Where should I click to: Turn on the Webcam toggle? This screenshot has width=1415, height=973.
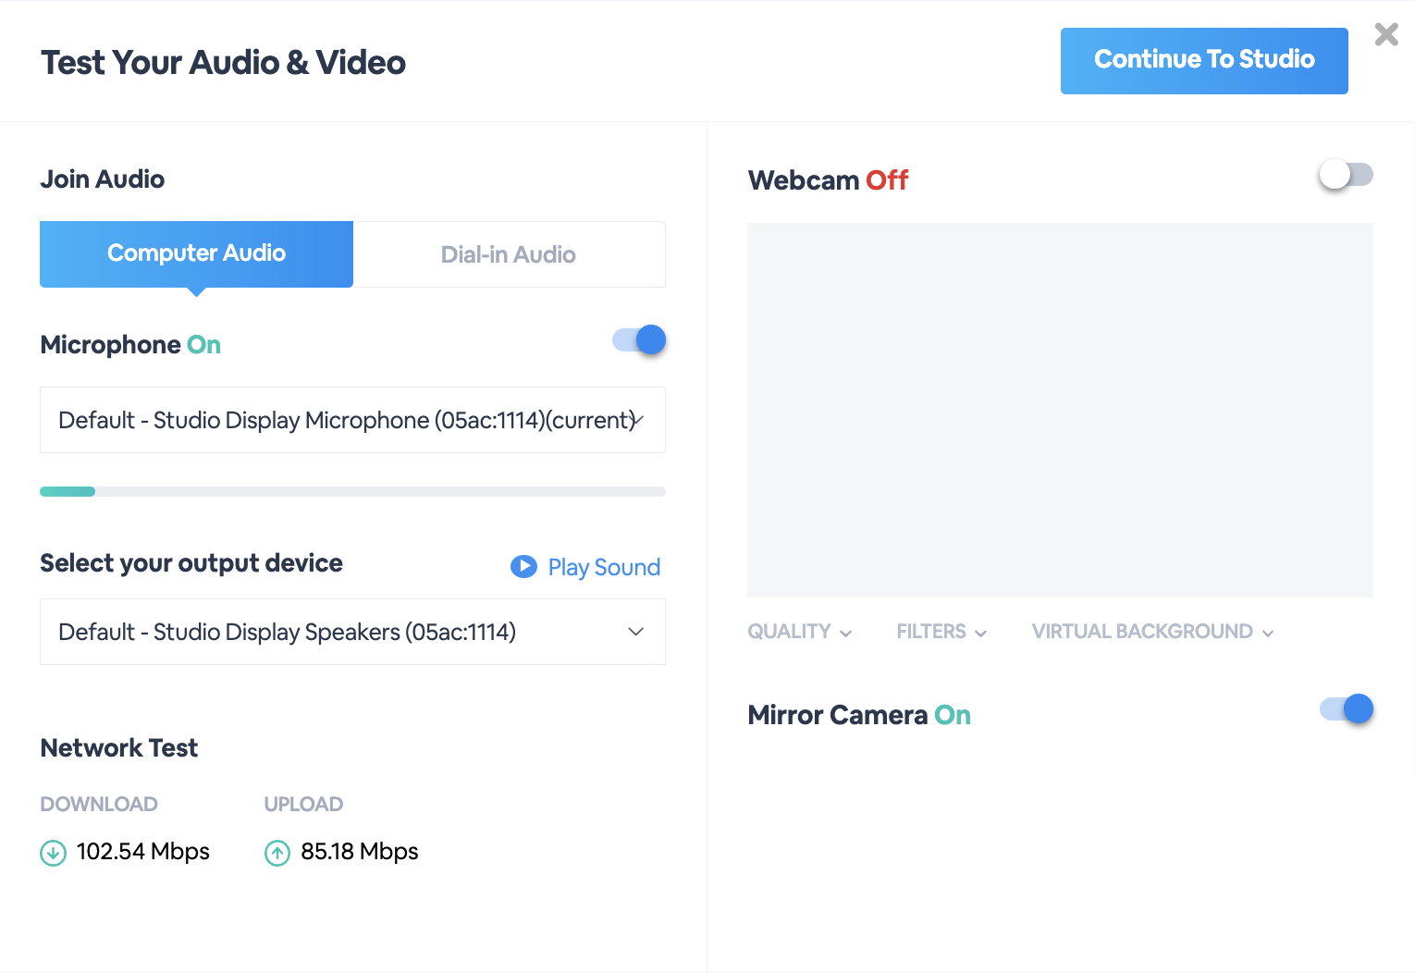coord(1346,174)
